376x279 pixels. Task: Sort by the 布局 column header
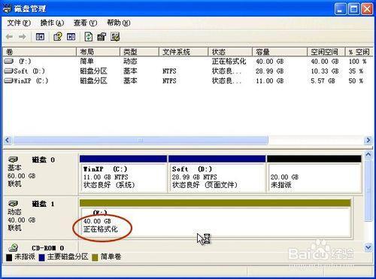point(98,52)
